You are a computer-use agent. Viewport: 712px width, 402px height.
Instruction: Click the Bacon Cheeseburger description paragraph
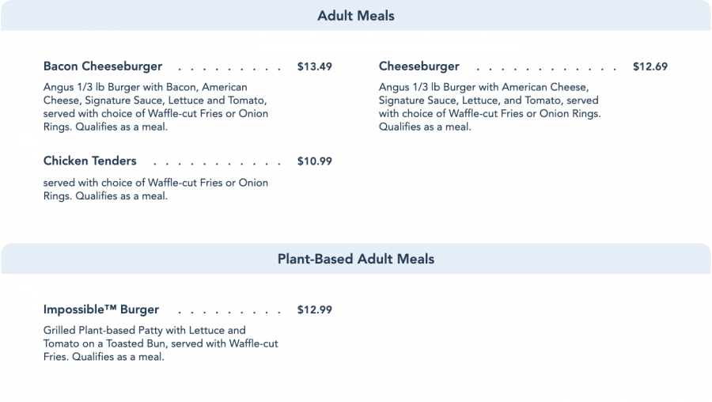pyautogui.click(x=156, y=107)
